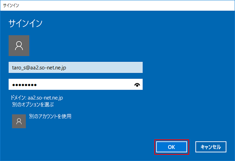The height and width of the screenshot is (161, 235).
Task: Reveal password with the eye icon
Action: point(137,84)
